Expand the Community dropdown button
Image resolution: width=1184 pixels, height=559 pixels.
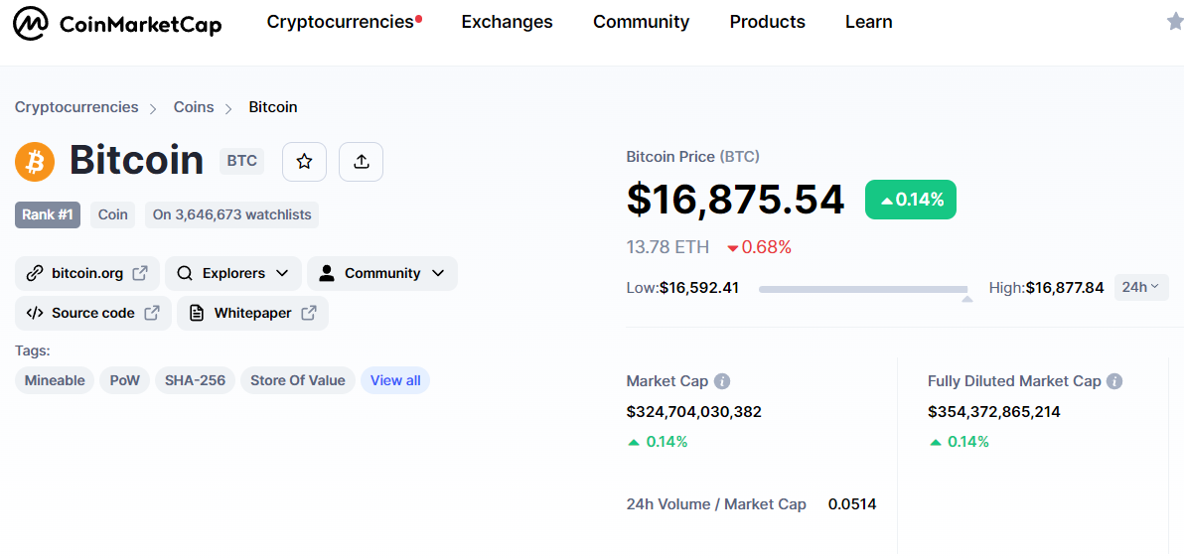(x=382, y=273)
